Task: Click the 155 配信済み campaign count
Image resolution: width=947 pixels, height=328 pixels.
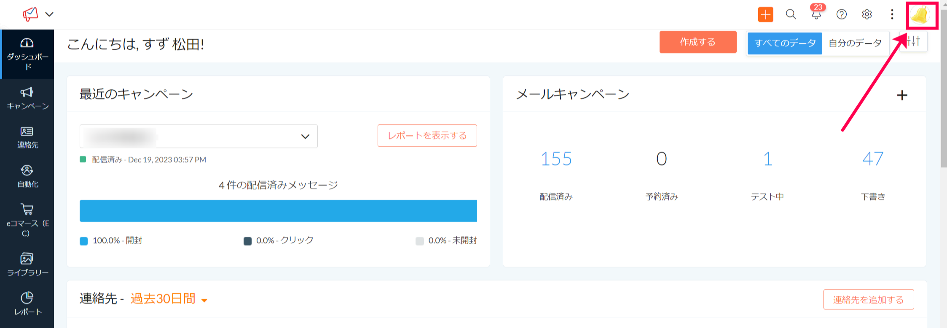Action: (x=556, y=159)
